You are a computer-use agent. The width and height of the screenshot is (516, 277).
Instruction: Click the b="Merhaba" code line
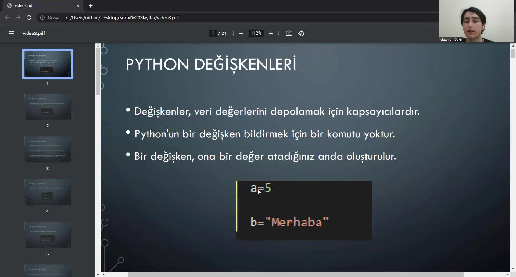(289, 222)
